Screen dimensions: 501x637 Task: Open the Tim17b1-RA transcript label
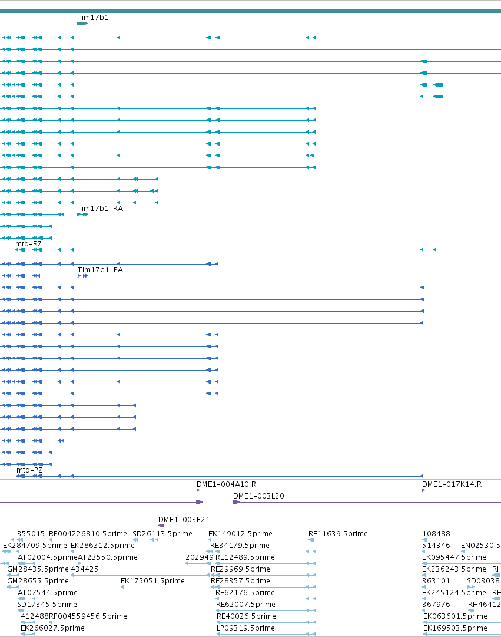tap(100, 209)
